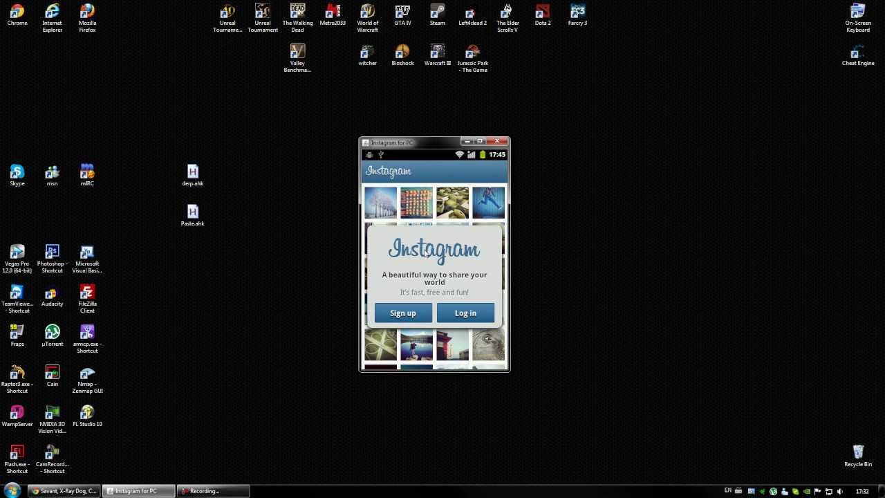The width and height of the screenshot is (885, 498).
Task: Switch to the Chrome Savant X-Ray Dog taskbar item
Action: (x=64, y=491)
